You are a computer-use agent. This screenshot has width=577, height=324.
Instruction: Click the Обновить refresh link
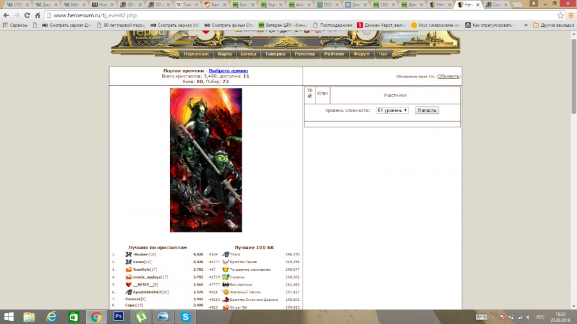pos(449,76)
